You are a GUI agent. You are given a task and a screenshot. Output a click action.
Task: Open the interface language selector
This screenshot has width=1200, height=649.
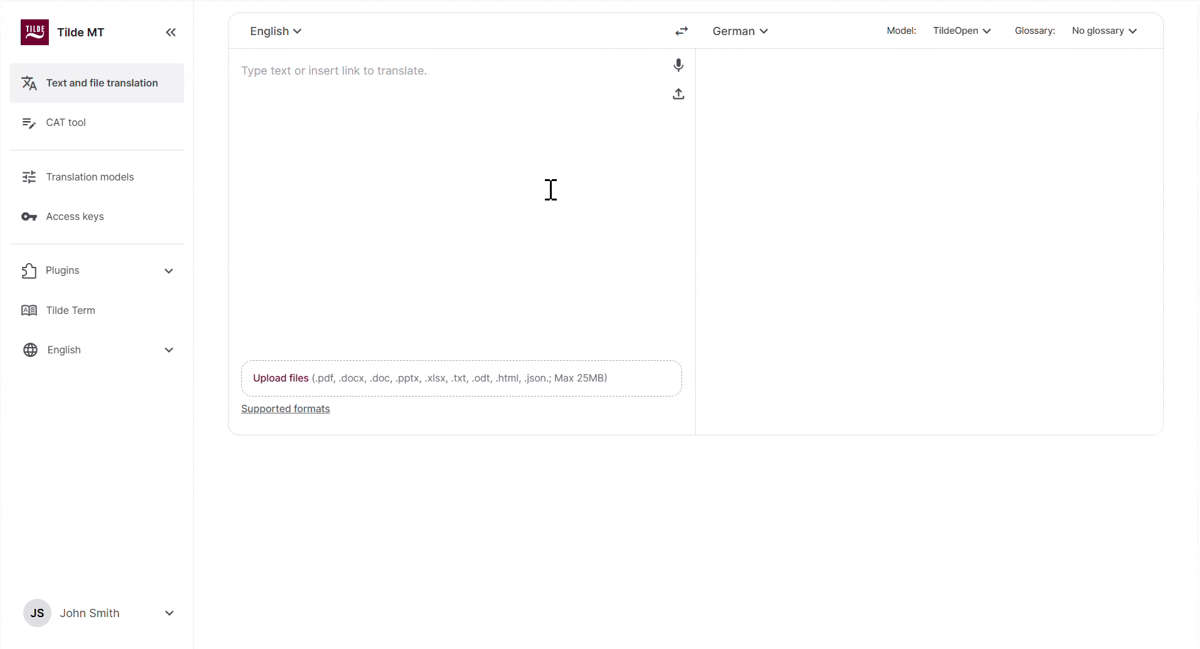[97, 350]
